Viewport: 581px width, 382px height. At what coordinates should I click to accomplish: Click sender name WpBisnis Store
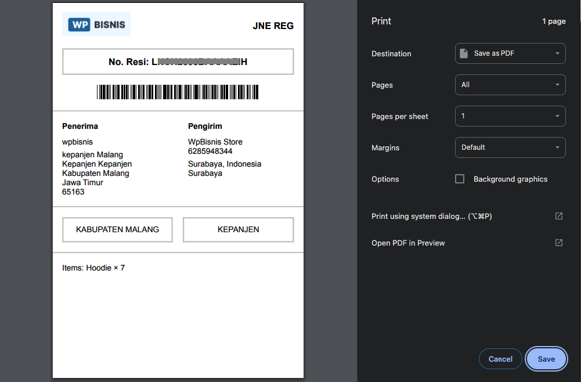tap(215, 142)
